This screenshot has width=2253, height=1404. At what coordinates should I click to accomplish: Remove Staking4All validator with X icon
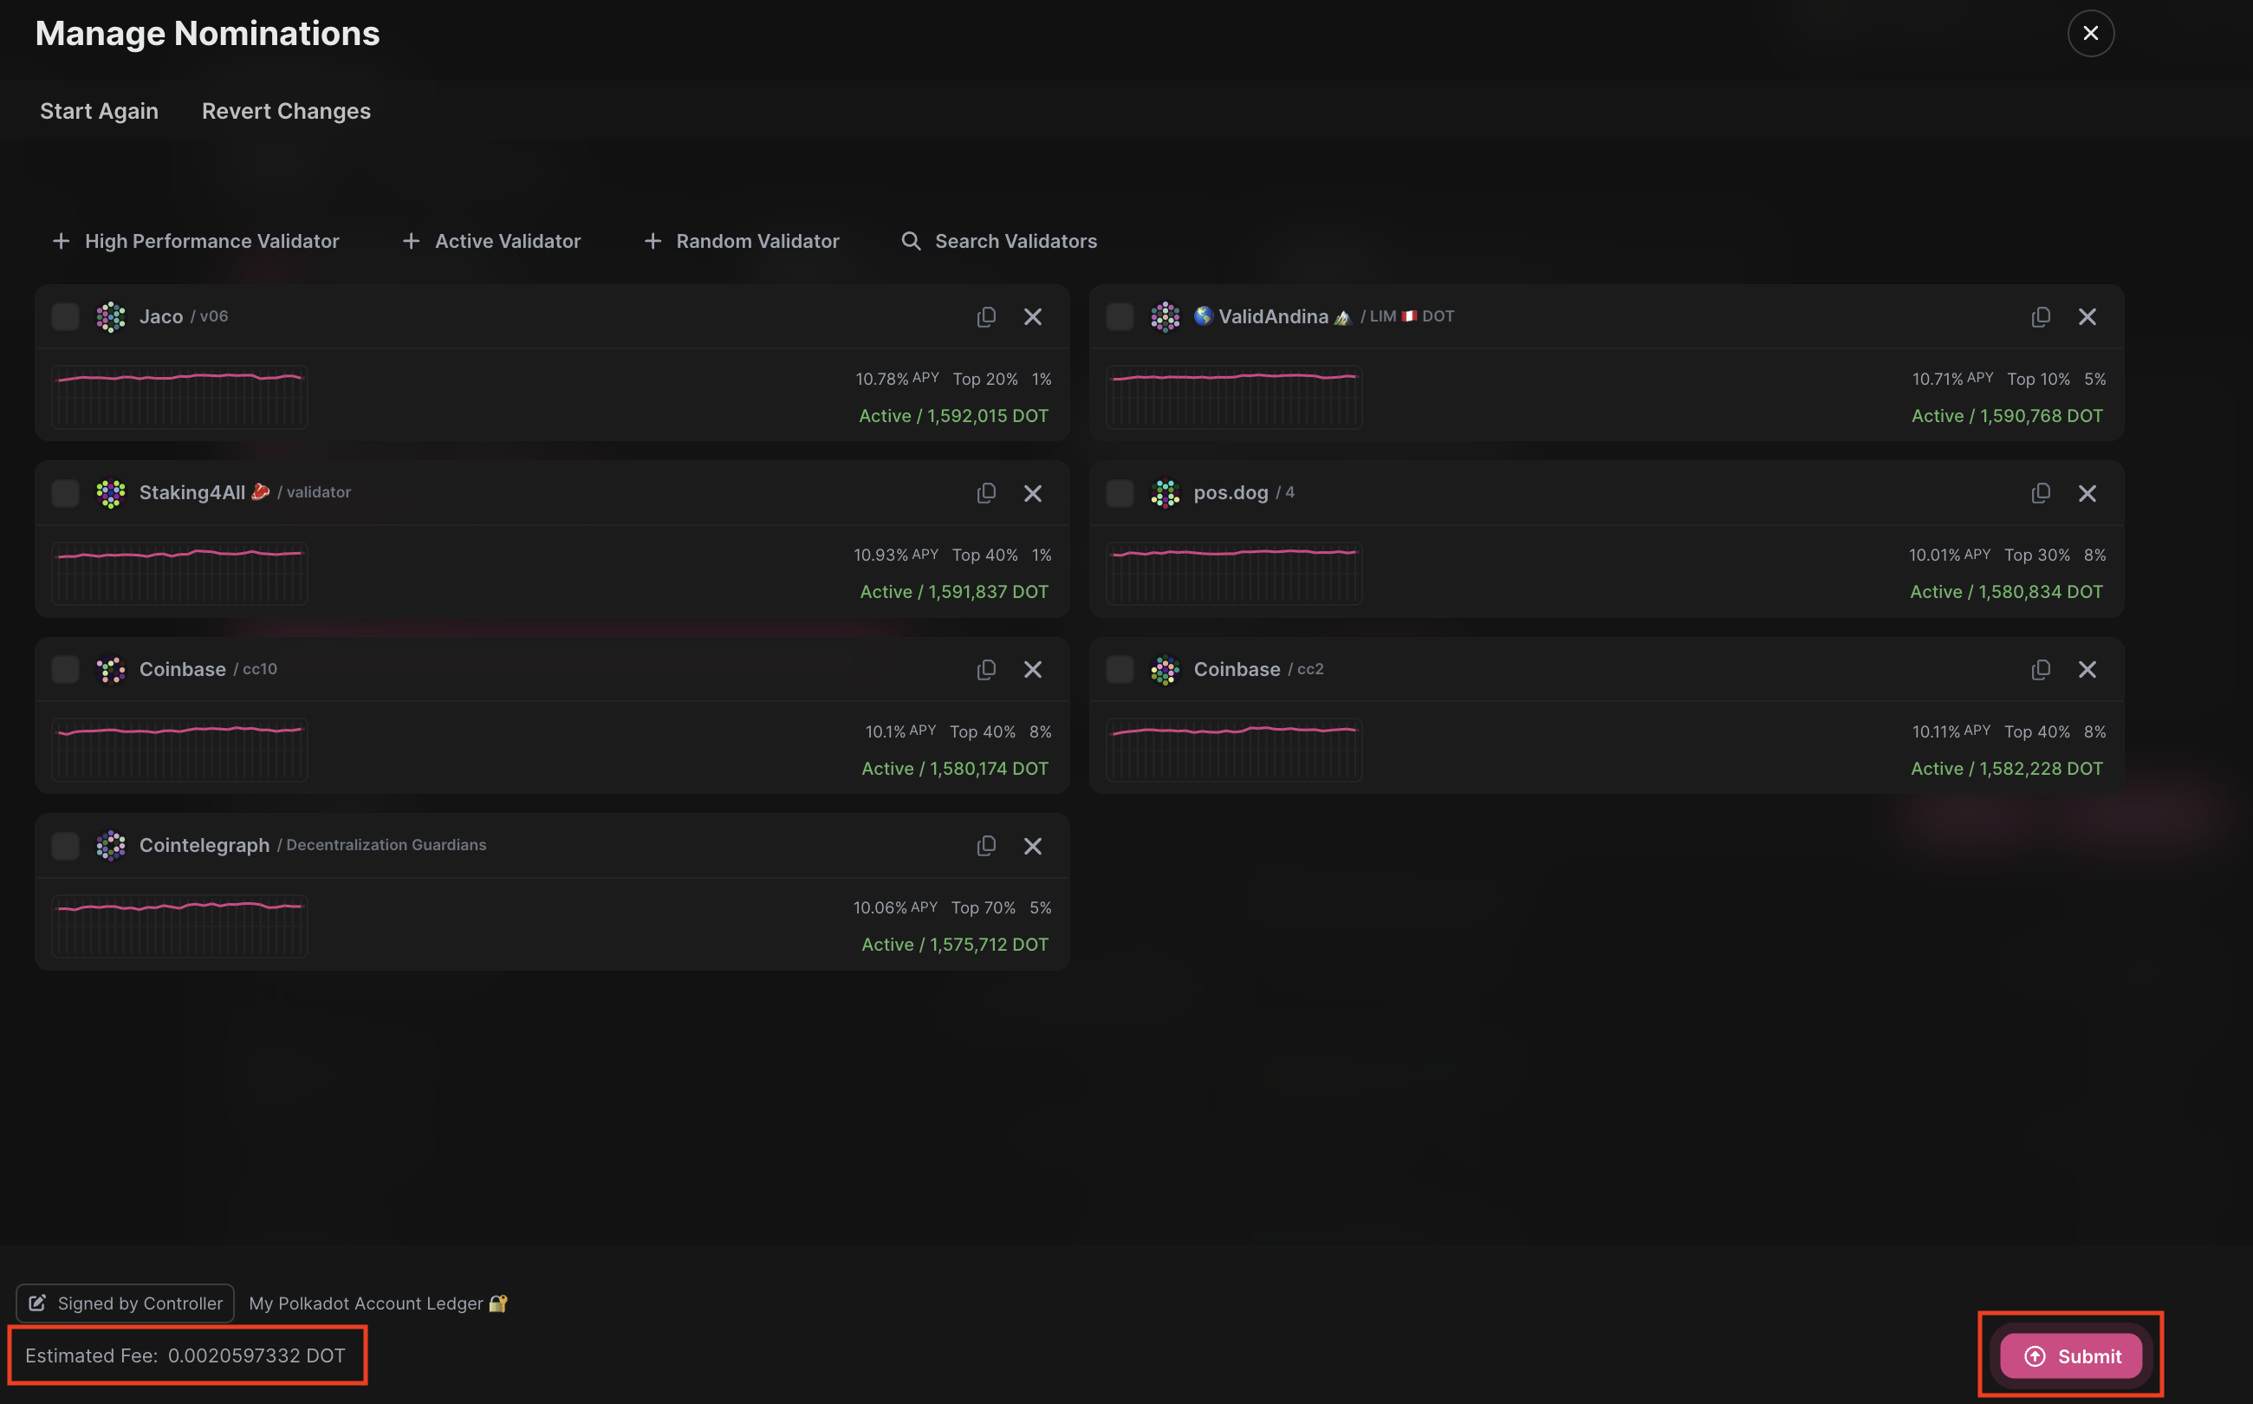1032,493
